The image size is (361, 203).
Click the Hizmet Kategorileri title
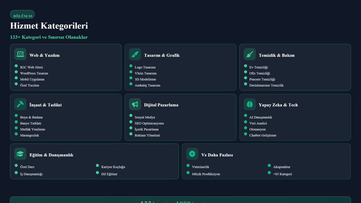coord(49,26)
